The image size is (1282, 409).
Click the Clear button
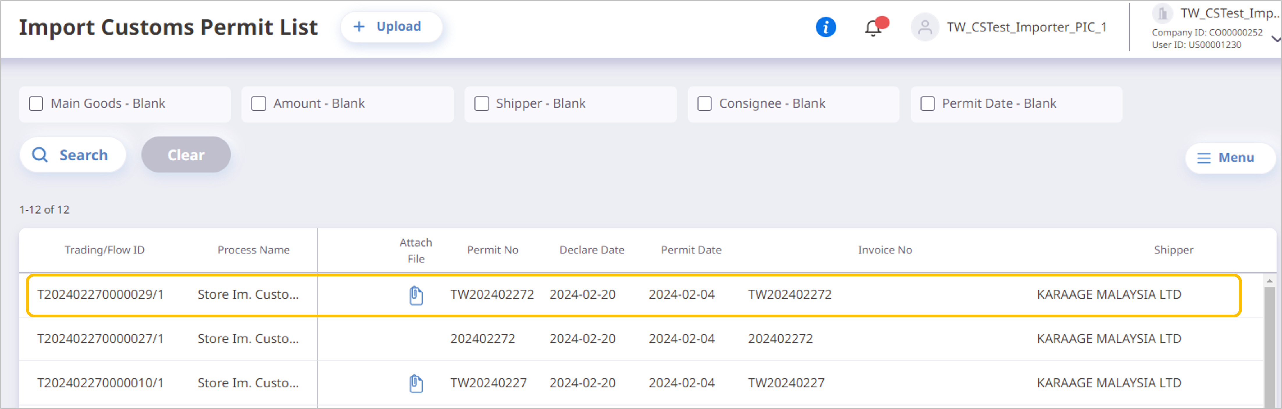pyautogui.click(x=186, y=155)
